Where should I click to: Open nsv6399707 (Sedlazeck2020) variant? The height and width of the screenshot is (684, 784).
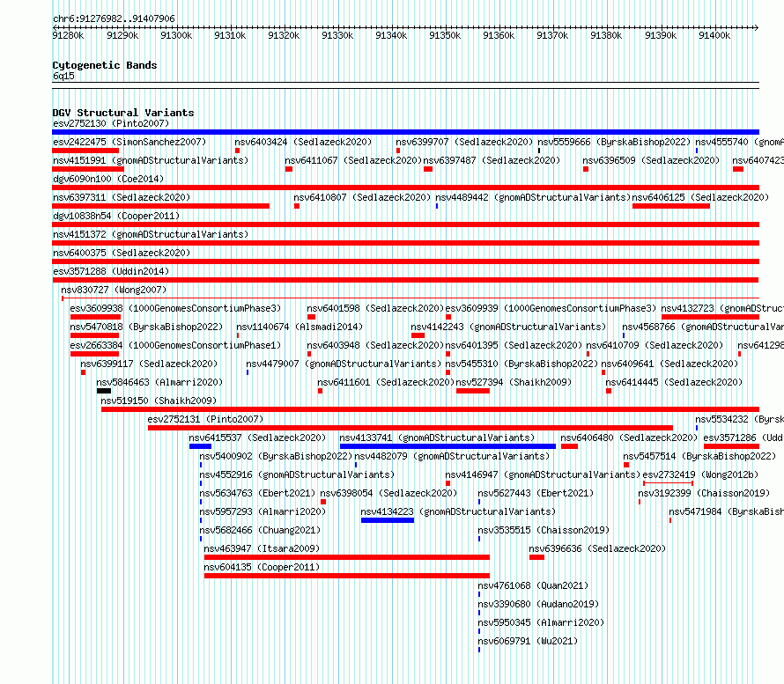coord(464,142)
